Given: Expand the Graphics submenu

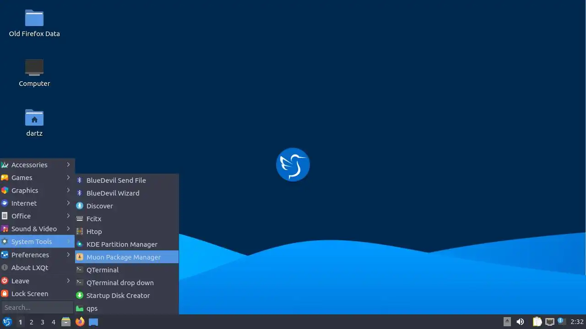Looking at the screenshot, I should point(37,190).
